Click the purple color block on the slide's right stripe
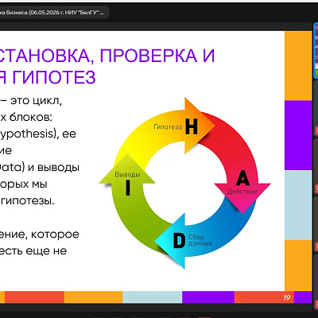Screen dimensions: 318x318 [x=298, y=135]
